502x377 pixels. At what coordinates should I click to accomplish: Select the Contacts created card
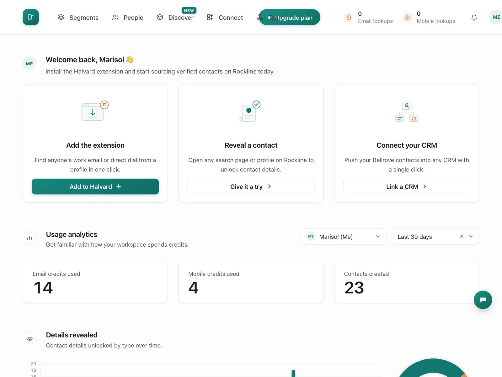click(x=407, y=282)
